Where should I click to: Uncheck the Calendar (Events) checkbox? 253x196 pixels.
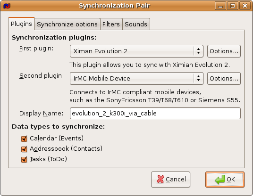pos(24,139)
